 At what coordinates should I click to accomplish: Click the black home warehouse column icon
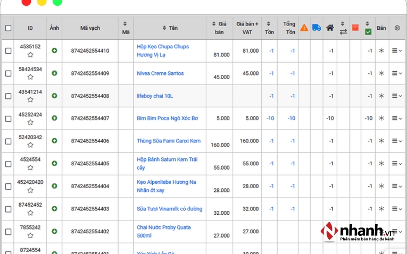[x=330, y=28]
